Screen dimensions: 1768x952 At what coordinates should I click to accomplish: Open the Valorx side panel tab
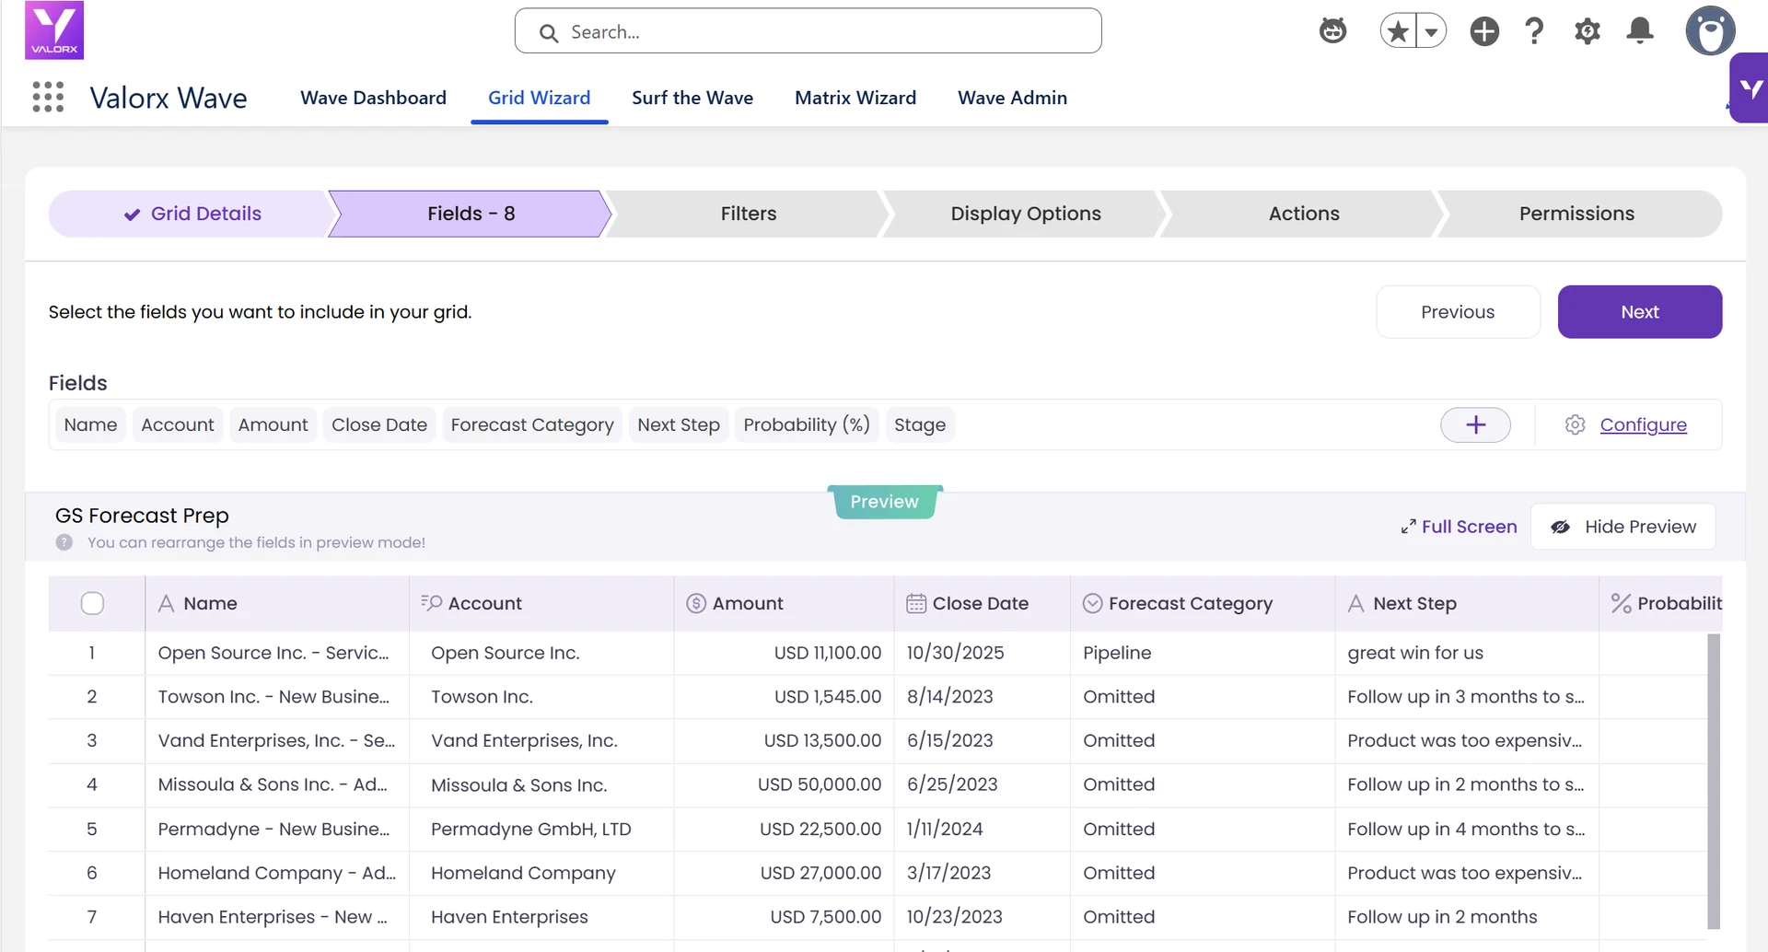1750,88
